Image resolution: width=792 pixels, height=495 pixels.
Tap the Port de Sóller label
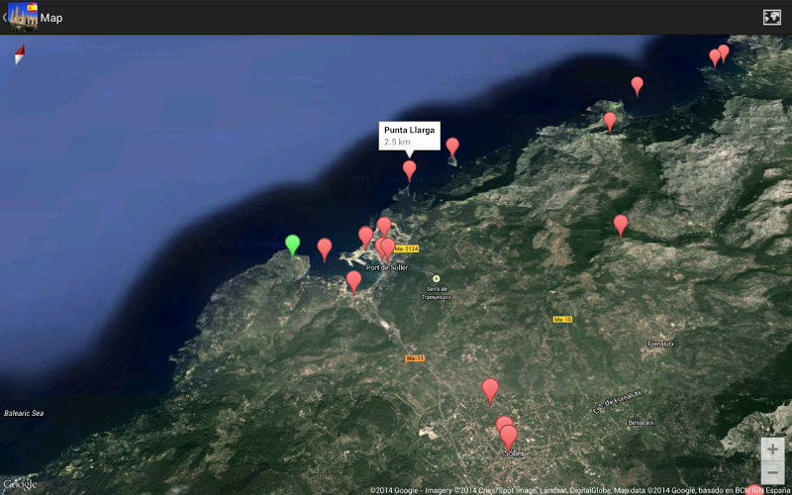pyautogui.click(x=387, y=268)
